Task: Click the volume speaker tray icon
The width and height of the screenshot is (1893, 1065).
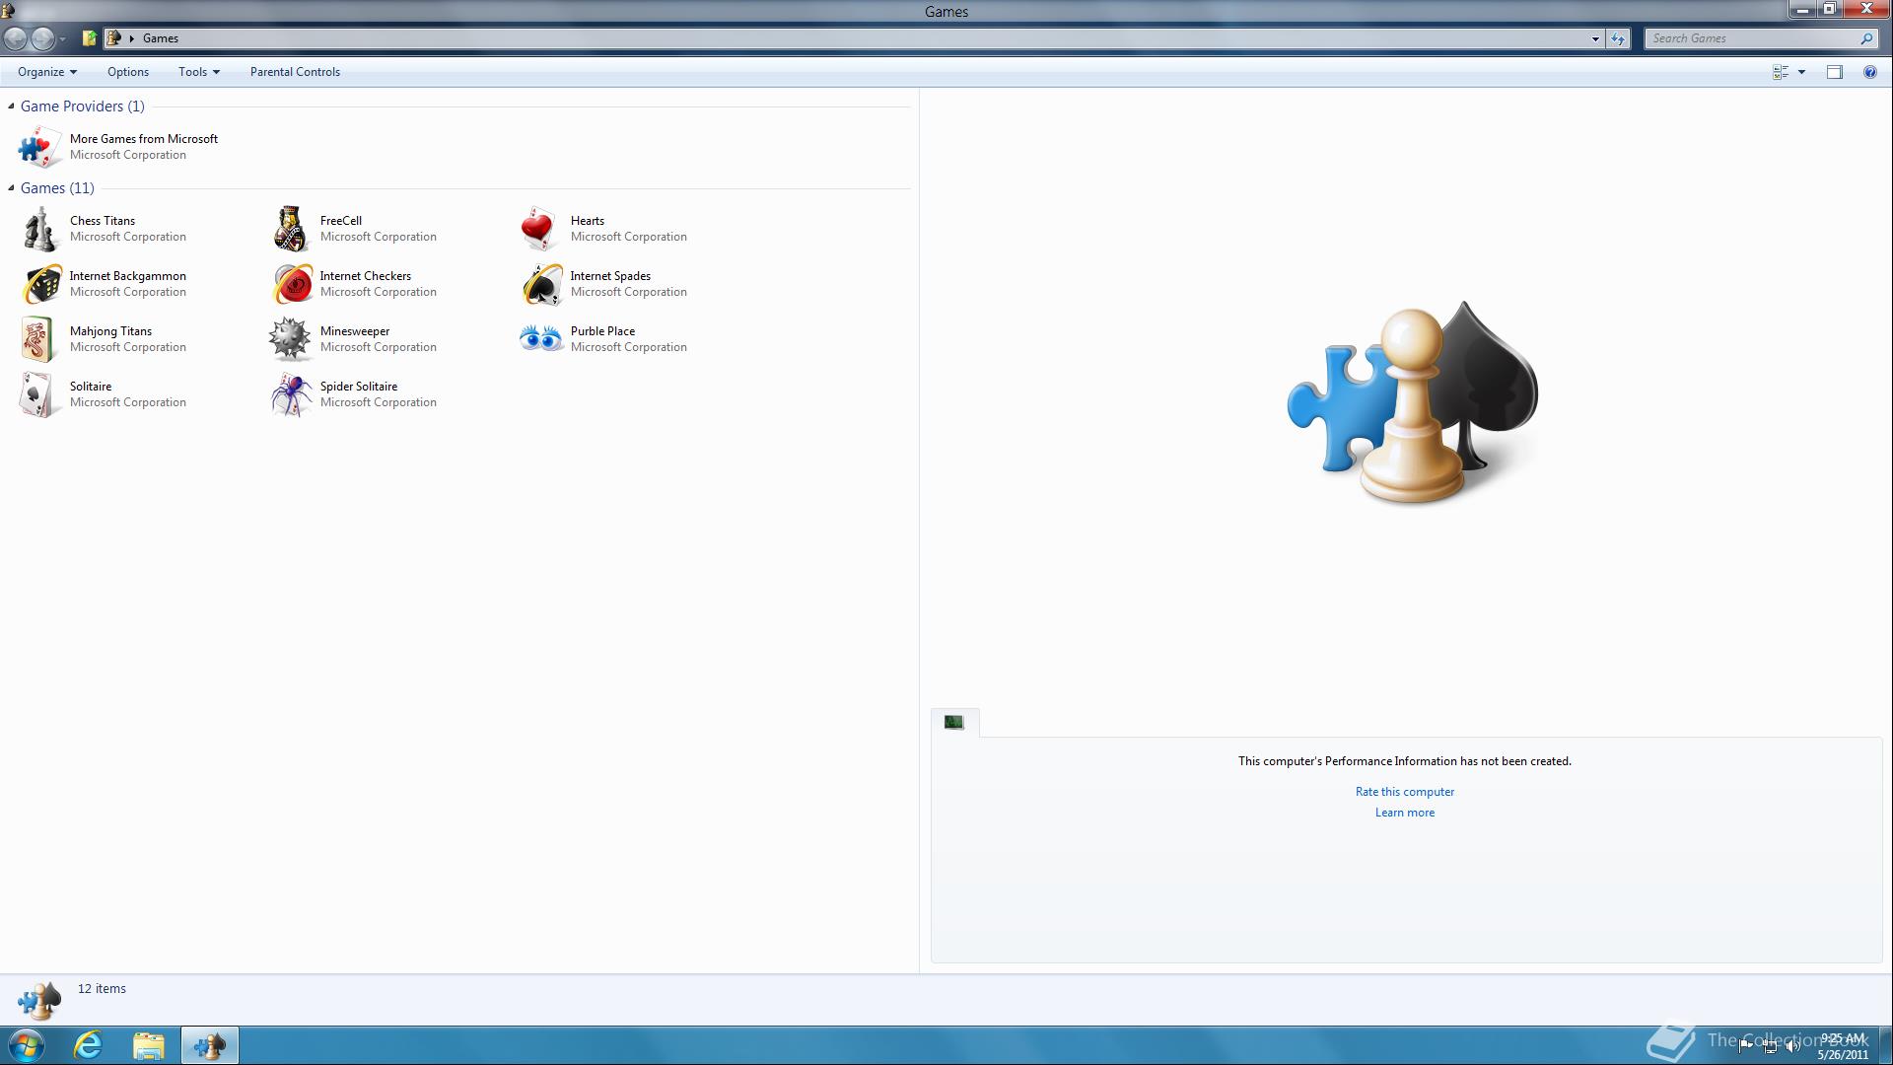Action: [1792, 1046]
